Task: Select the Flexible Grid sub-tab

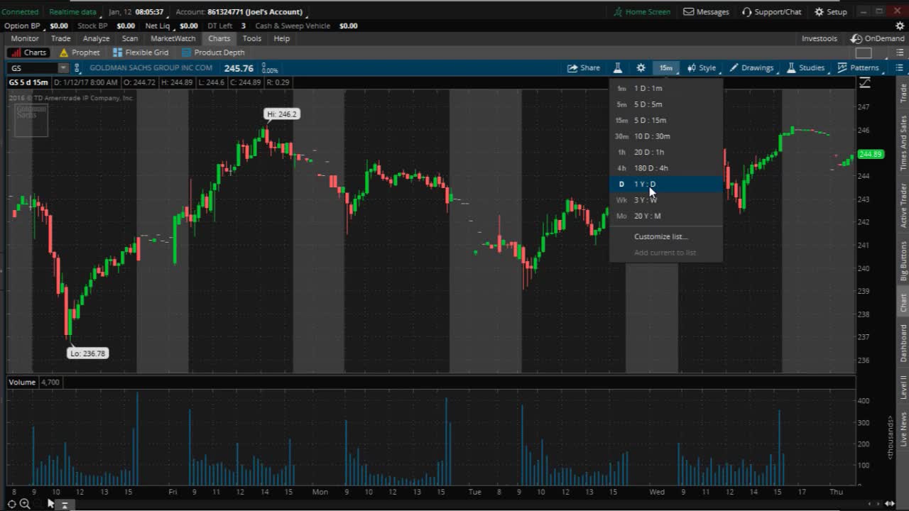Action: point(141,53)
